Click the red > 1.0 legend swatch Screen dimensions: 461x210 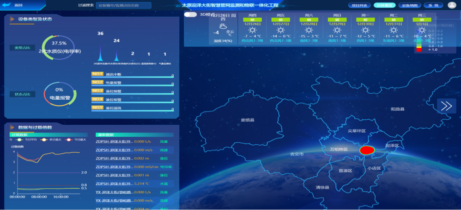[419, 50]
